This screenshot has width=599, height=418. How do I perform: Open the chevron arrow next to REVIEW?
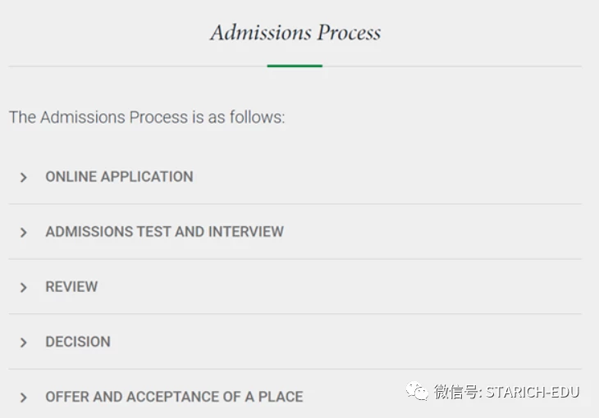tap(23, 288)
